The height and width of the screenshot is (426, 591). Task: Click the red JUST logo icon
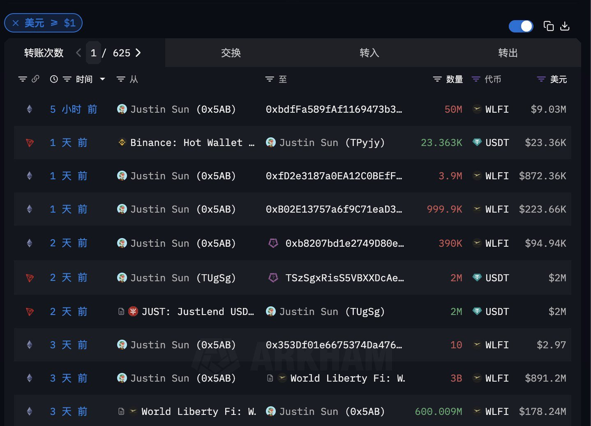click(133, 312)
